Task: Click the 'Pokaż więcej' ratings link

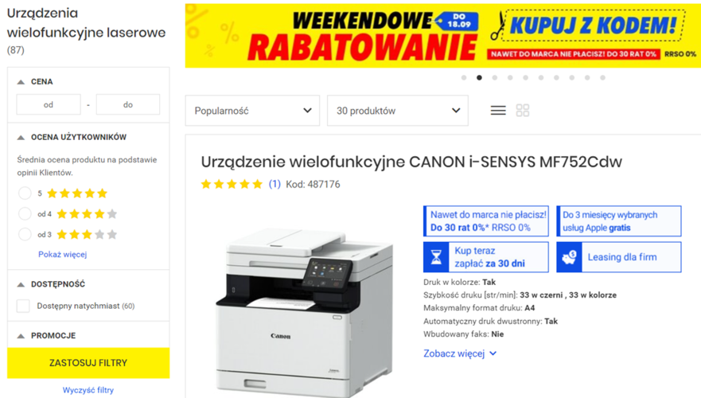Action: 63,255
